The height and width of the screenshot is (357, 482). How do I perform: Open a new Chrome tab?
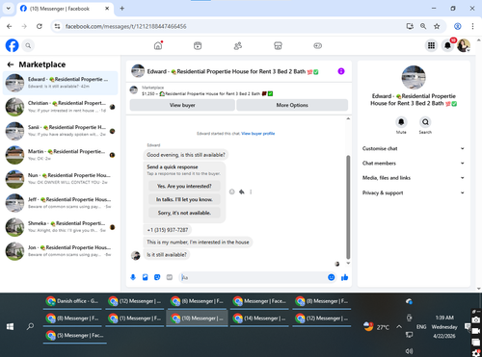(122, 9)
